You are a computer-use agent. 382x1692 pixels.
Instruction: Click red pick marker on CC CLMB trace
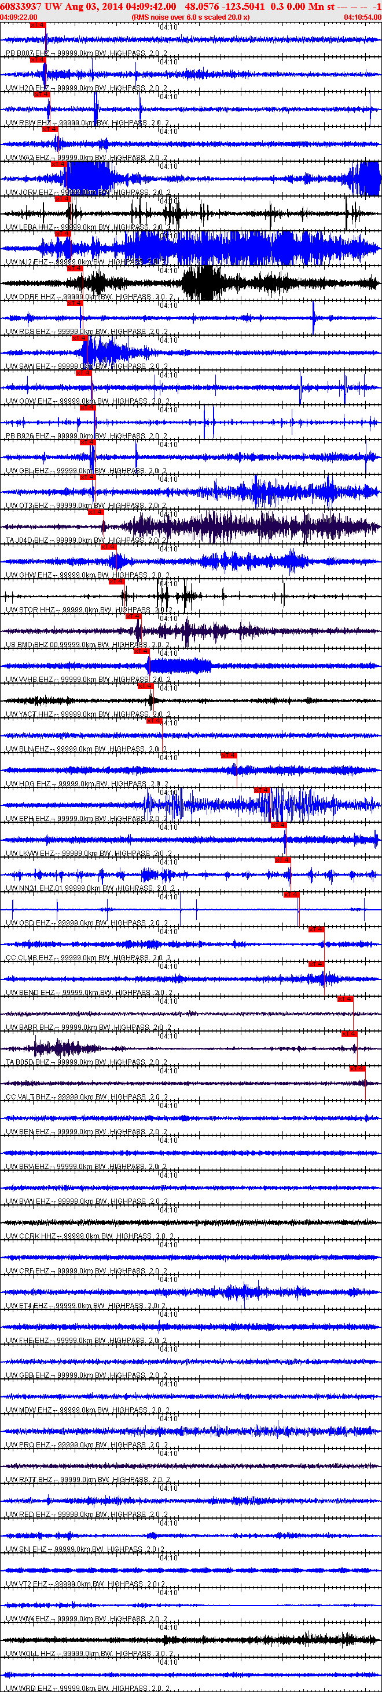click(317, 930)
